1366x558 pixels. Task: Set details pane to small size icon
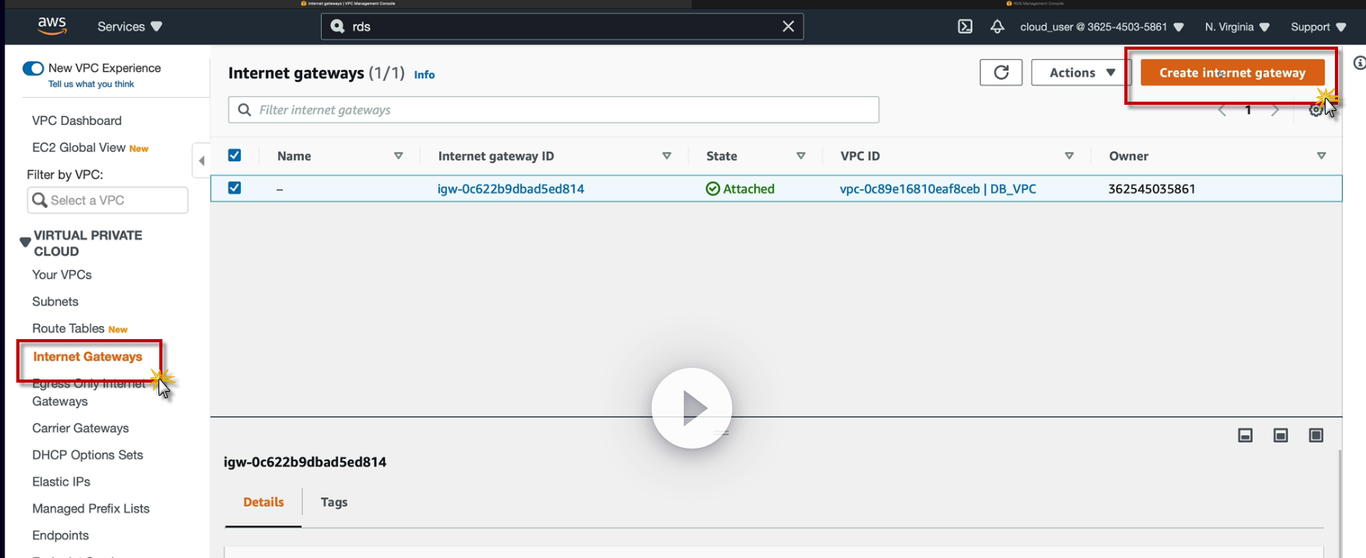click(x=1245, y=435)
